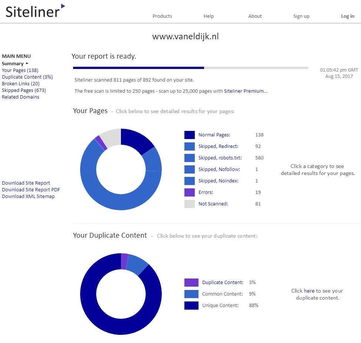Click the Normal Pages dark blue swatch

pos(190,135)
